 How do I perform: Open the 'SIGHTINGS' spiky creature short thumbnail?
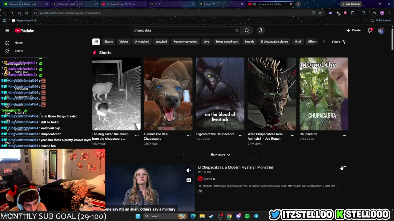tap(272, 94)
